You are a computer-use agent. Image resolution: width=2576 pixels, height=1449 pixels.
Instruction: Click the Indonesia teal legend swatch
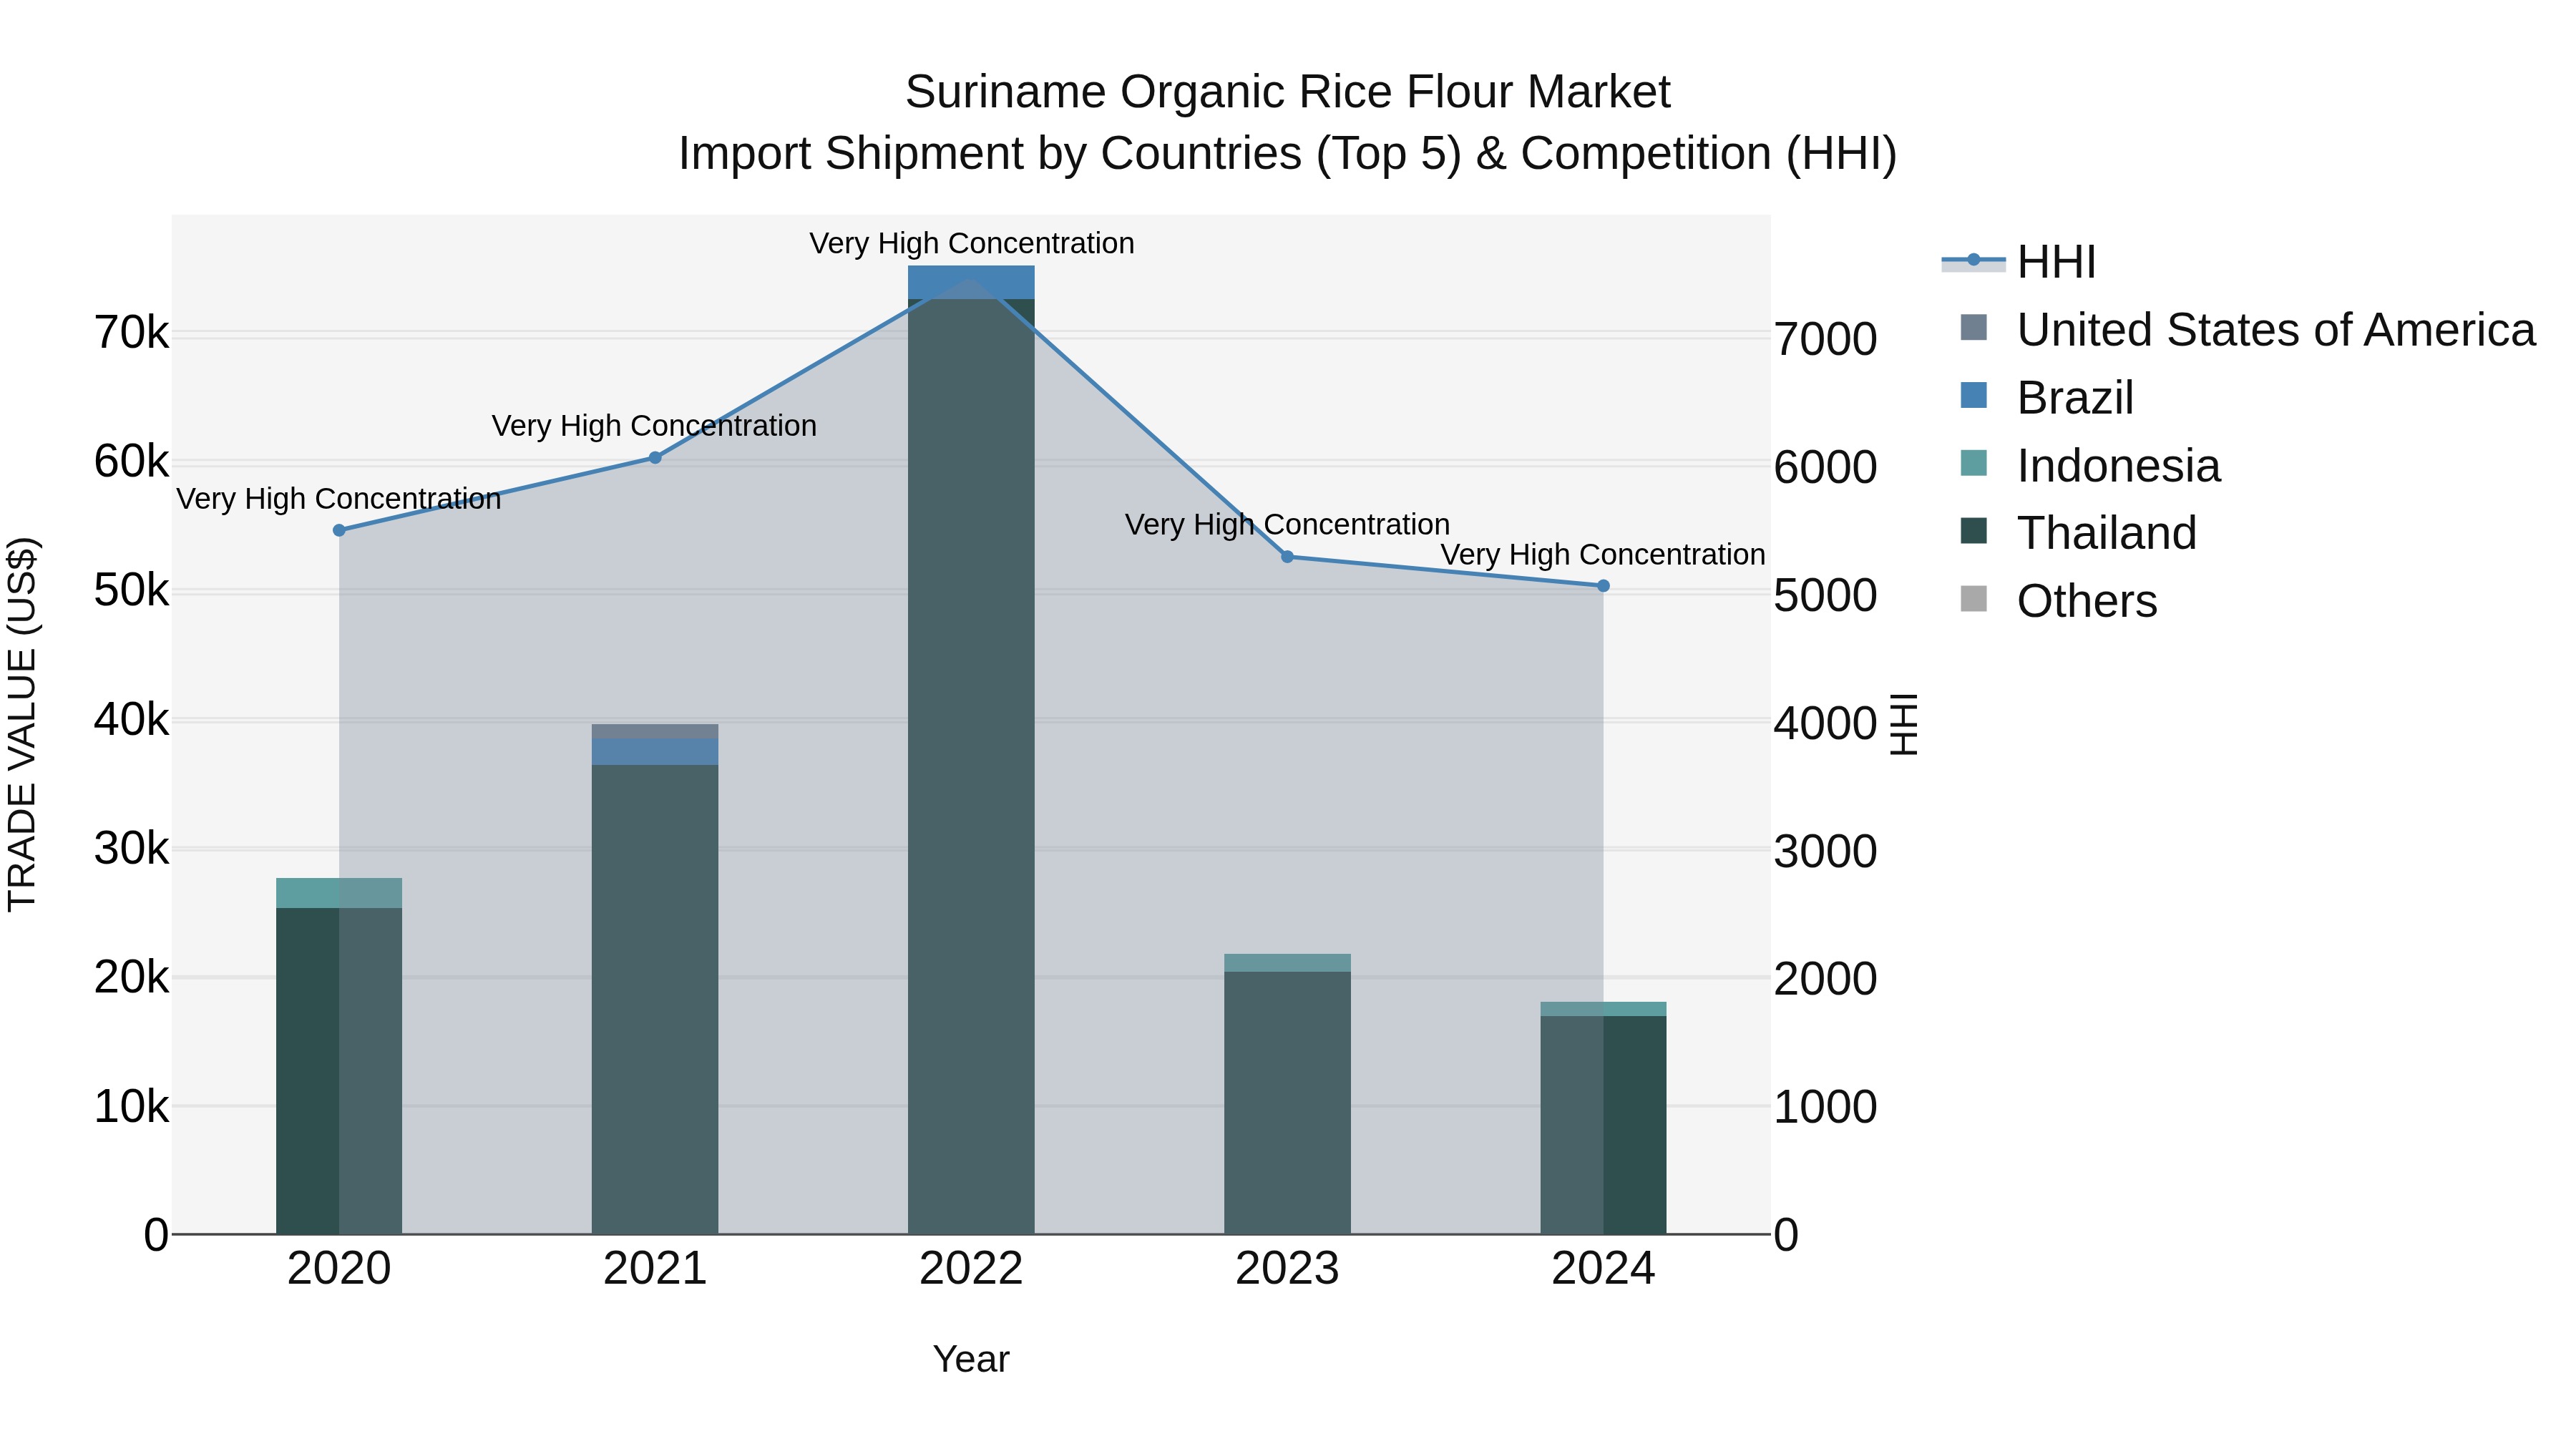[1974, 463]
